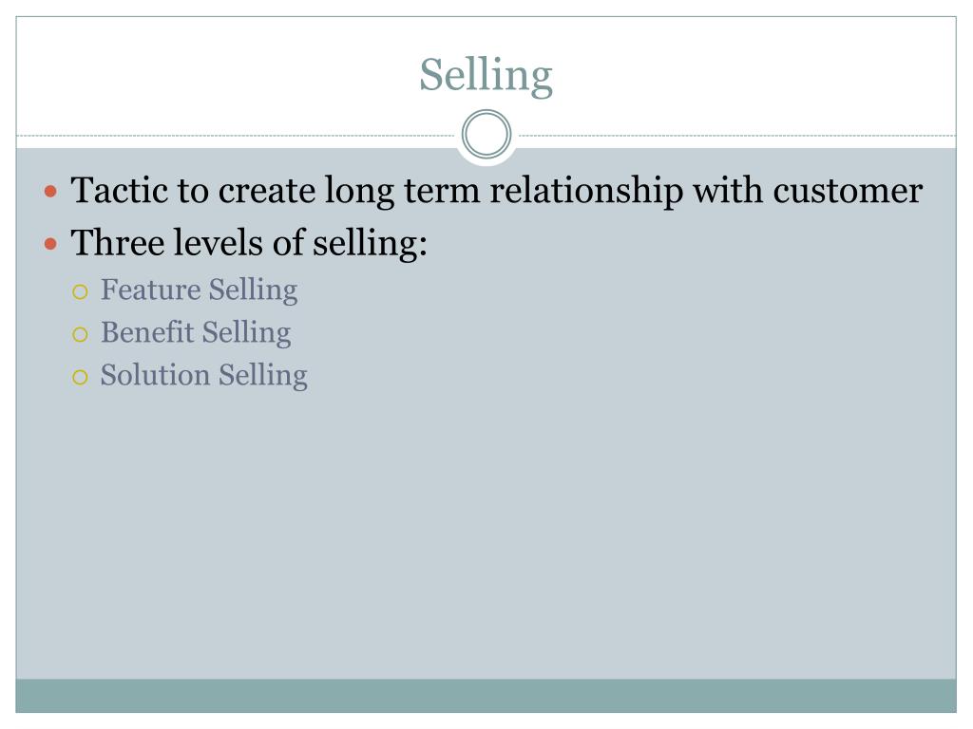Click the empty gray area below Solution Selling

point(486,533)
